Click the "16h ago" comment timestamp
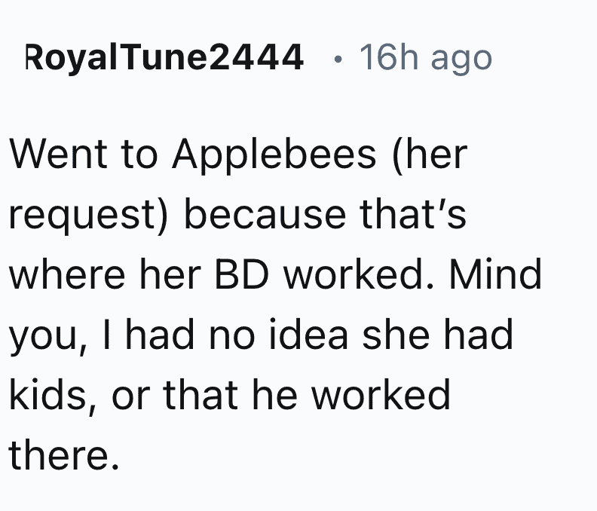Viewport: 597px width, 511px height. point(426,58)
